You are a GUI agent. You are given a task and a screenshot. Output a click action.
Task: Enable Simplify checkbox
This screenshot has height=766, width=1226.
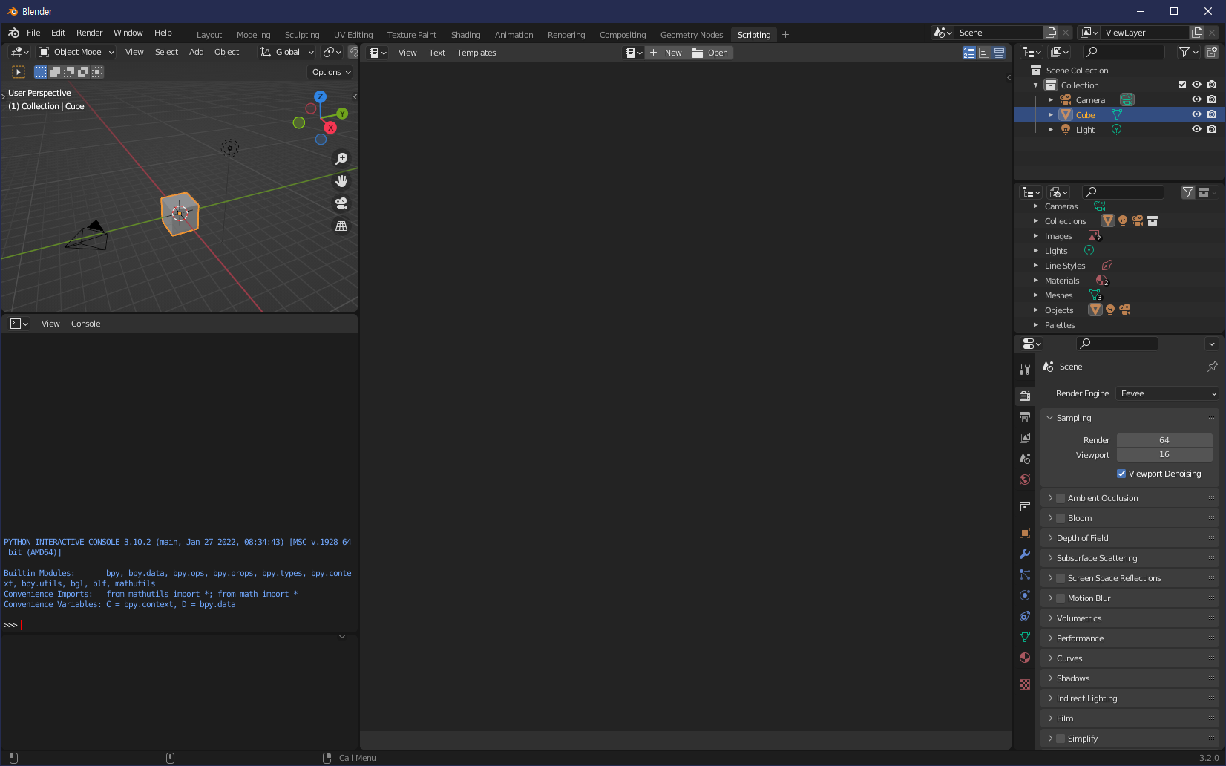pyautogui.click(x=1061, y=739)
